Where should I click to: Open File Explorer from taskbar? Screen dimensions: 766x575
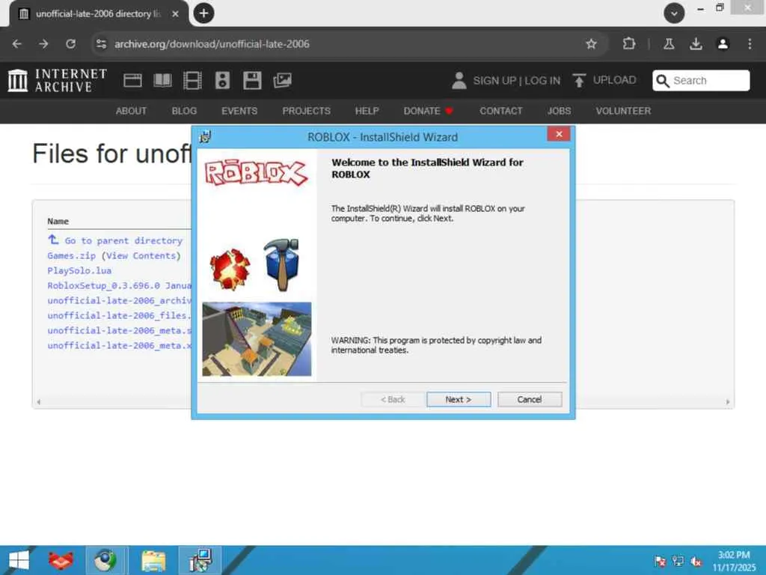(153, 560)
